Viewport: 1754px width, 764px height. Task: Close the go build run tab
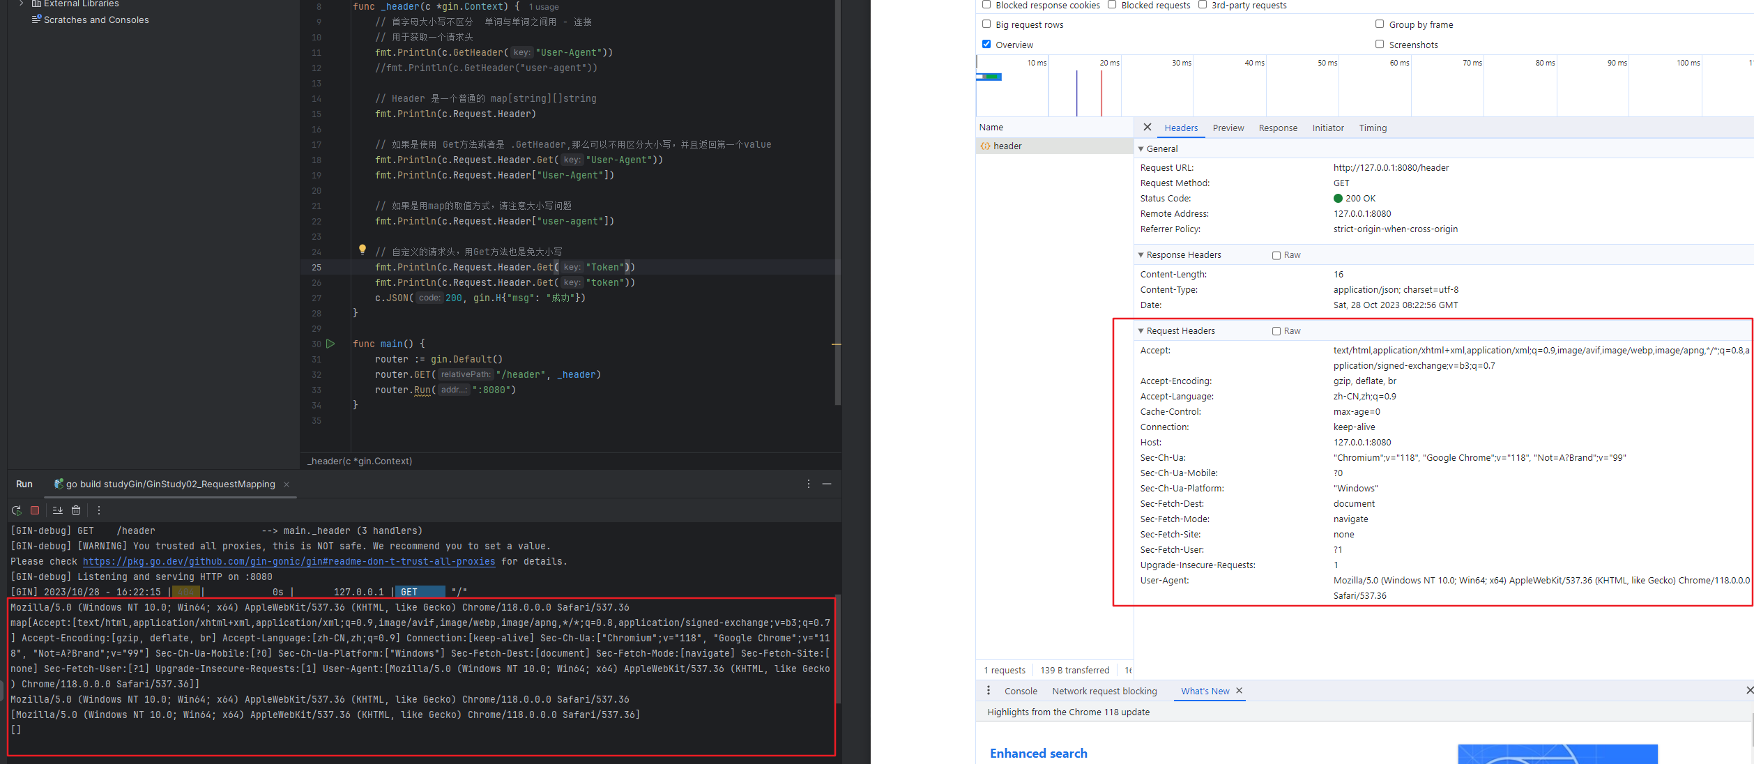point(287,484)
